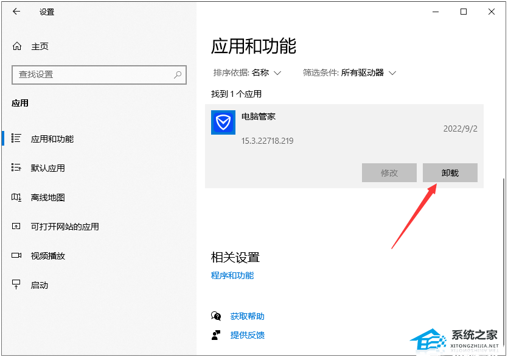Screen dimensions: 508x357
Task: Click the 应用 section label in sidebar
Action: [20, 103]
